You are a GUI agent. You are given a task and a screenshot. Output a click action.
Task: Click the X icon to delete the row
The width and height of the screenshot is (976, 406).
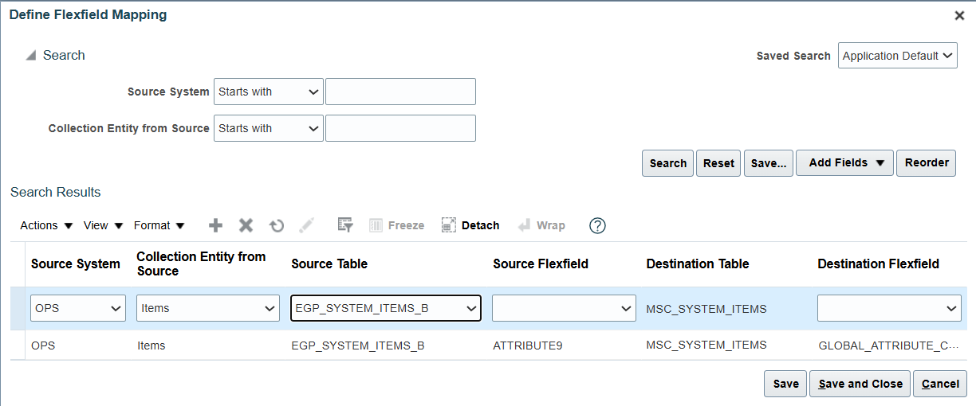tap(246, 225)
